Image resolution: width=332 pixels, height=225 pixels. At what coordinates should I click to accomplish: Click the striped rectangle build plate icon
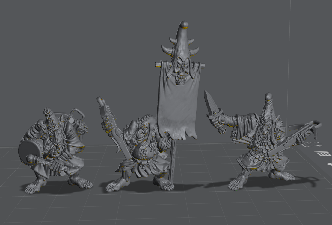(x=323, y=154)
